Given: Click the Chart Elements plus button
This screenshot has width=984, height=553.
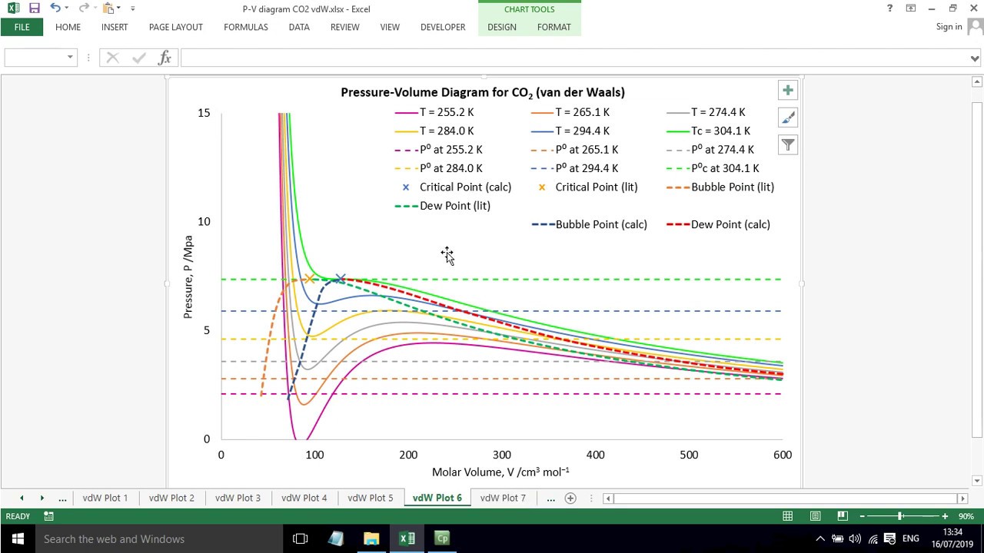Looking at the screenshot, I should click(788, 91).
